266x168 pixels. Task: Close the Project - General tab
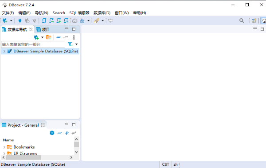(x=43, y=125)
